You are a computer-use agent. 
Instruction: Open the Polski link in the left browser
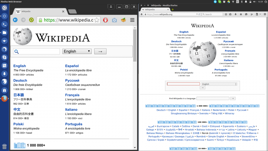tap(19, 124)
